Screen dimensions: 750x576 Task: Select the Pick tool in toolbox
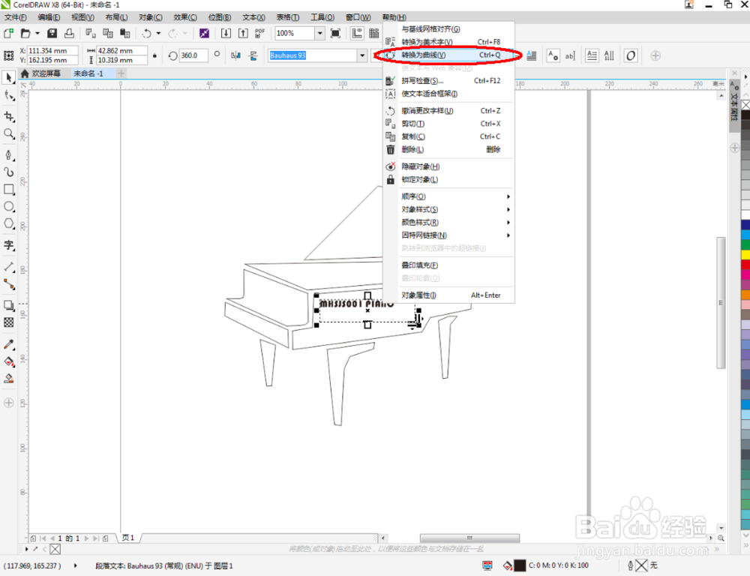pos(8,77)
